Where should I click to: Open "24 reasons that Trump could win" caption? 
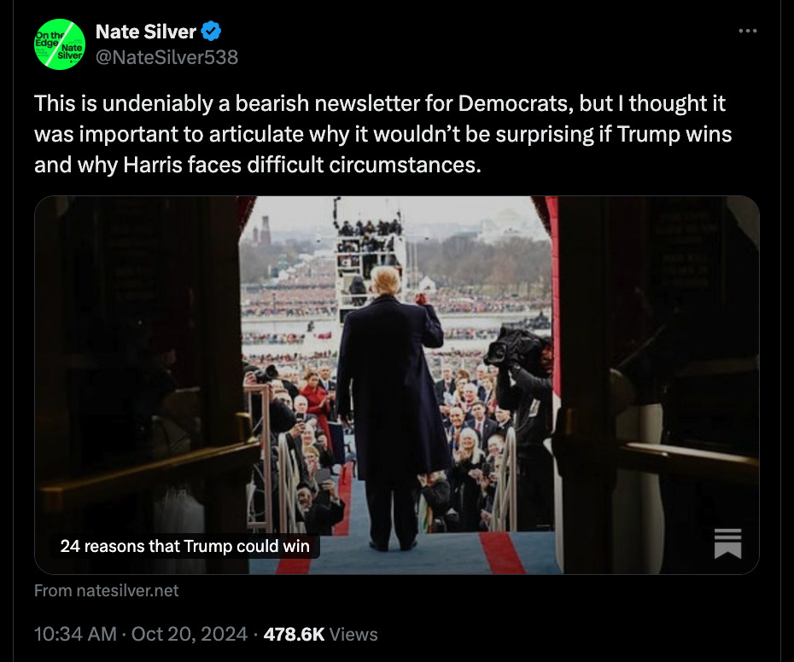coord(184,546)
